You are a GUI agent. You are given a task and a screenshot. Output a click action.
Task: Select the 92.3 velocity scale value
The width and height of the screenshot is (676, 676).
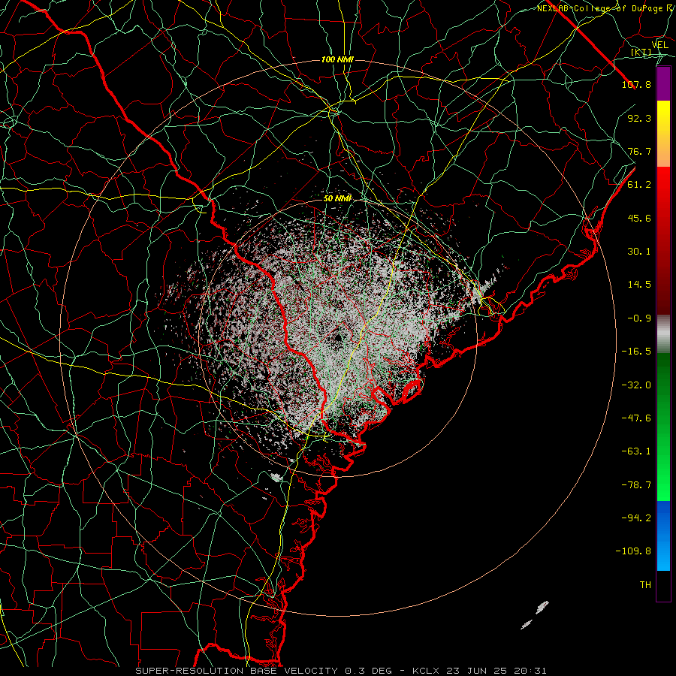[x=639, y=118]
